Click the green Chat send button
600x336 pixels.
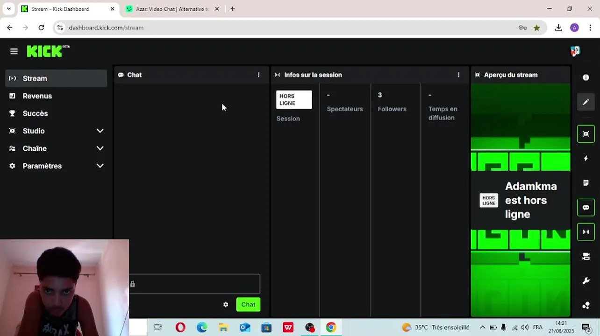(x=248, y=304)
